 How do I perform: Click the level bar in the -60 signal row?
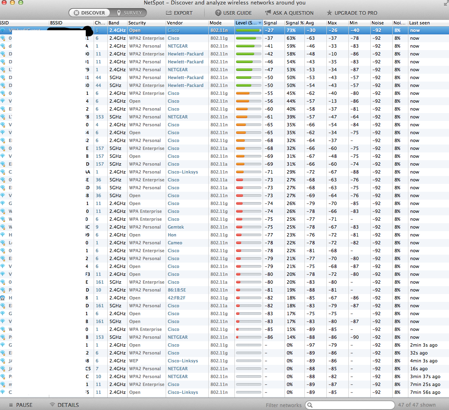tap(249, 109)
